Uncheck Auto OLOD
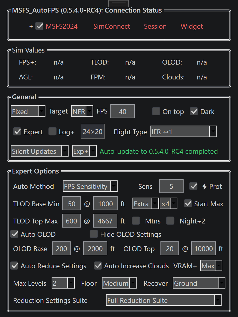Screen dimensions: 238x317 click(x=14, y=234)
